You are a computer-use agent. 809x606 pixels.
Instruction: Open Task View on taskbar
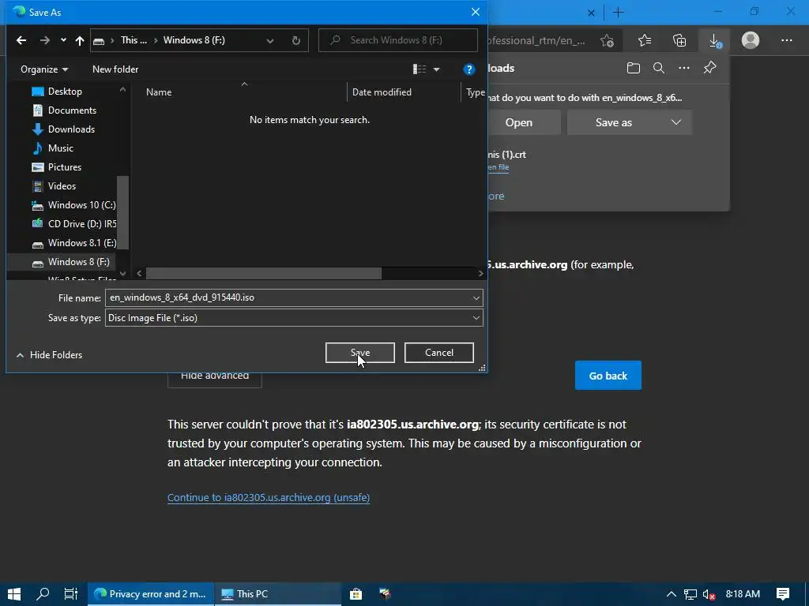[70, 594]
